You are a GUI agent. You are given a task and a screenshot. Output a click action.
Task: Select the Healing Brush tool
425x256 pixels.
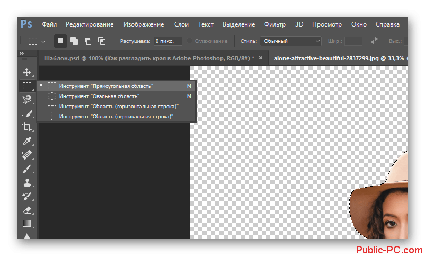coord(26,155)
